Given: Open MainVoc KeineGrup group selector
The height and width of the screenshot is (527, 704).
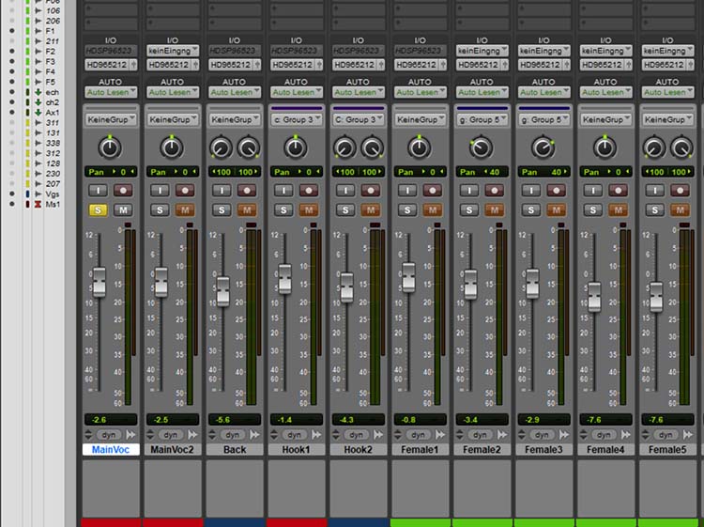Looking at the screenshot, I should 111,119.
